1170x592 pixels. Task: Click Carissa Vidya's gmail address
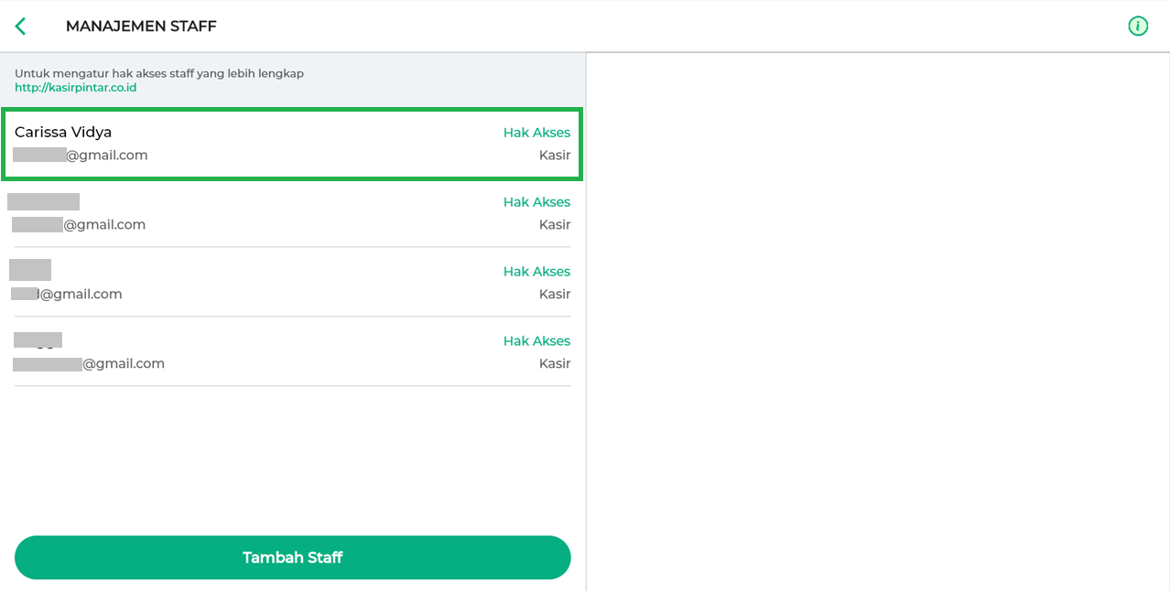coord(82,156)
